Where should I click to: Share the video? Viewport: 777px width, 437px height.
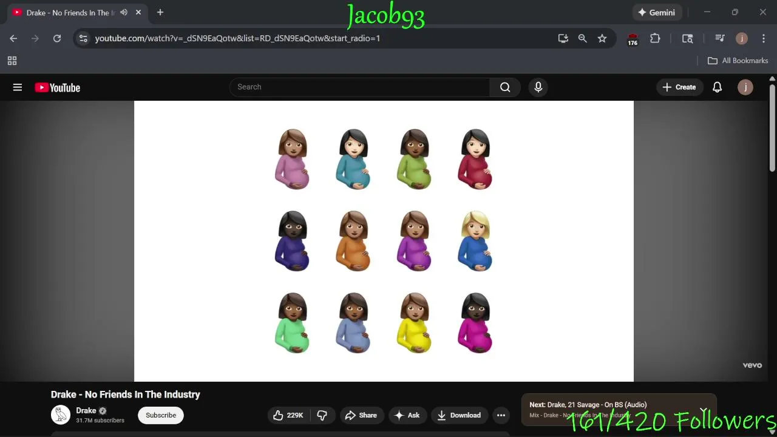(361, 415)
